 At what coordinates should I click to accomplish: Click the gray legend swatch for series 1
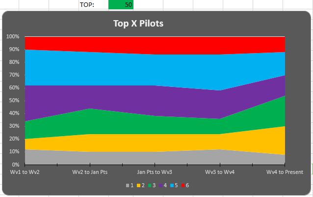pos(127,185)
